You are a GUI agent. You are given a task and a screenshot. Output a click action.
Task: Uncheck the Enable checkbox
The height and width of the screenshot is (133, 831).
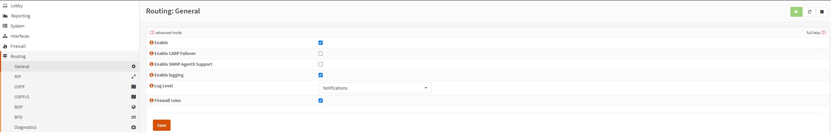(320, 42)
